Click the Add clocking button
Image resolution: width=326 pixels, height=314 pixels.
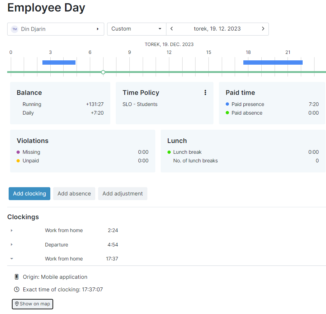[29, 194]
